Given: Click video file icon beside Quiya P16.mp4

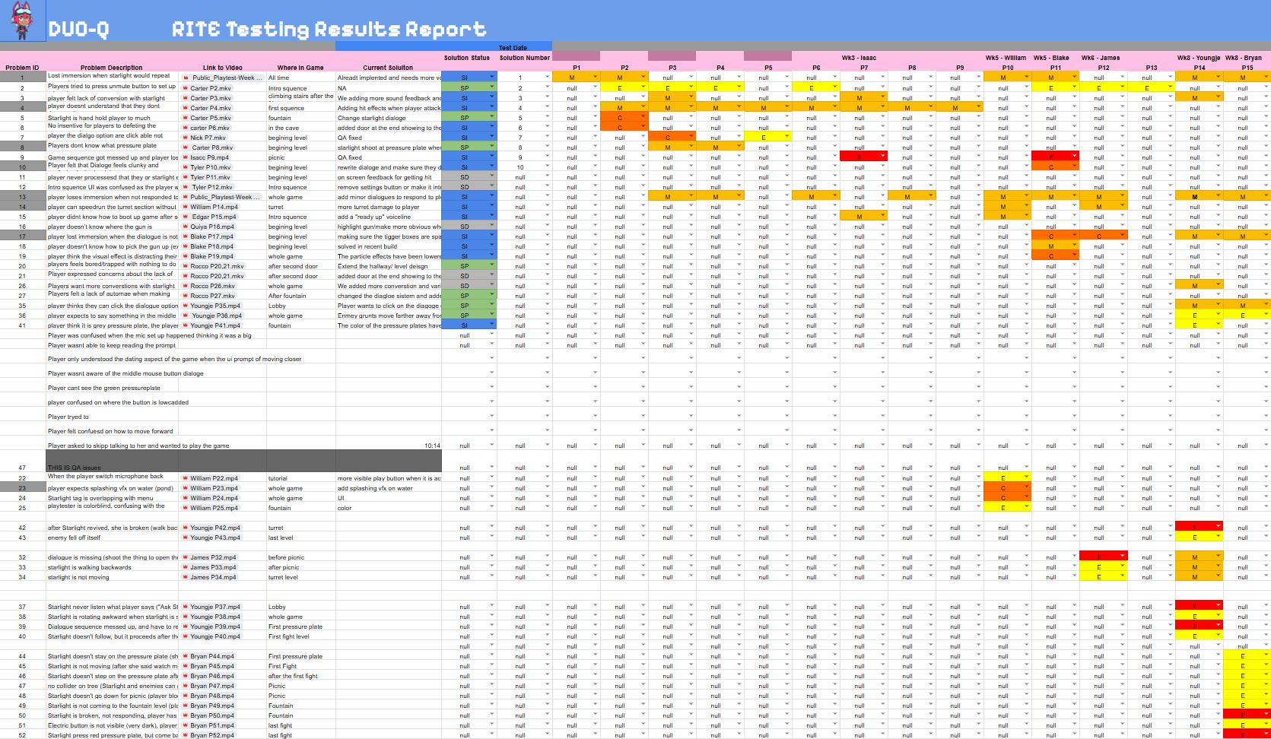Looking at the screenshot, I should pyautogui.click(x=185, y=227).
